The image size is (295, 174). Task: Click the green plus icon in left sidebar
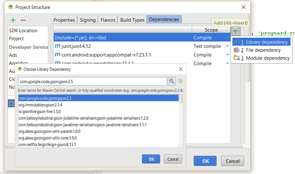(x=13, y=20)
